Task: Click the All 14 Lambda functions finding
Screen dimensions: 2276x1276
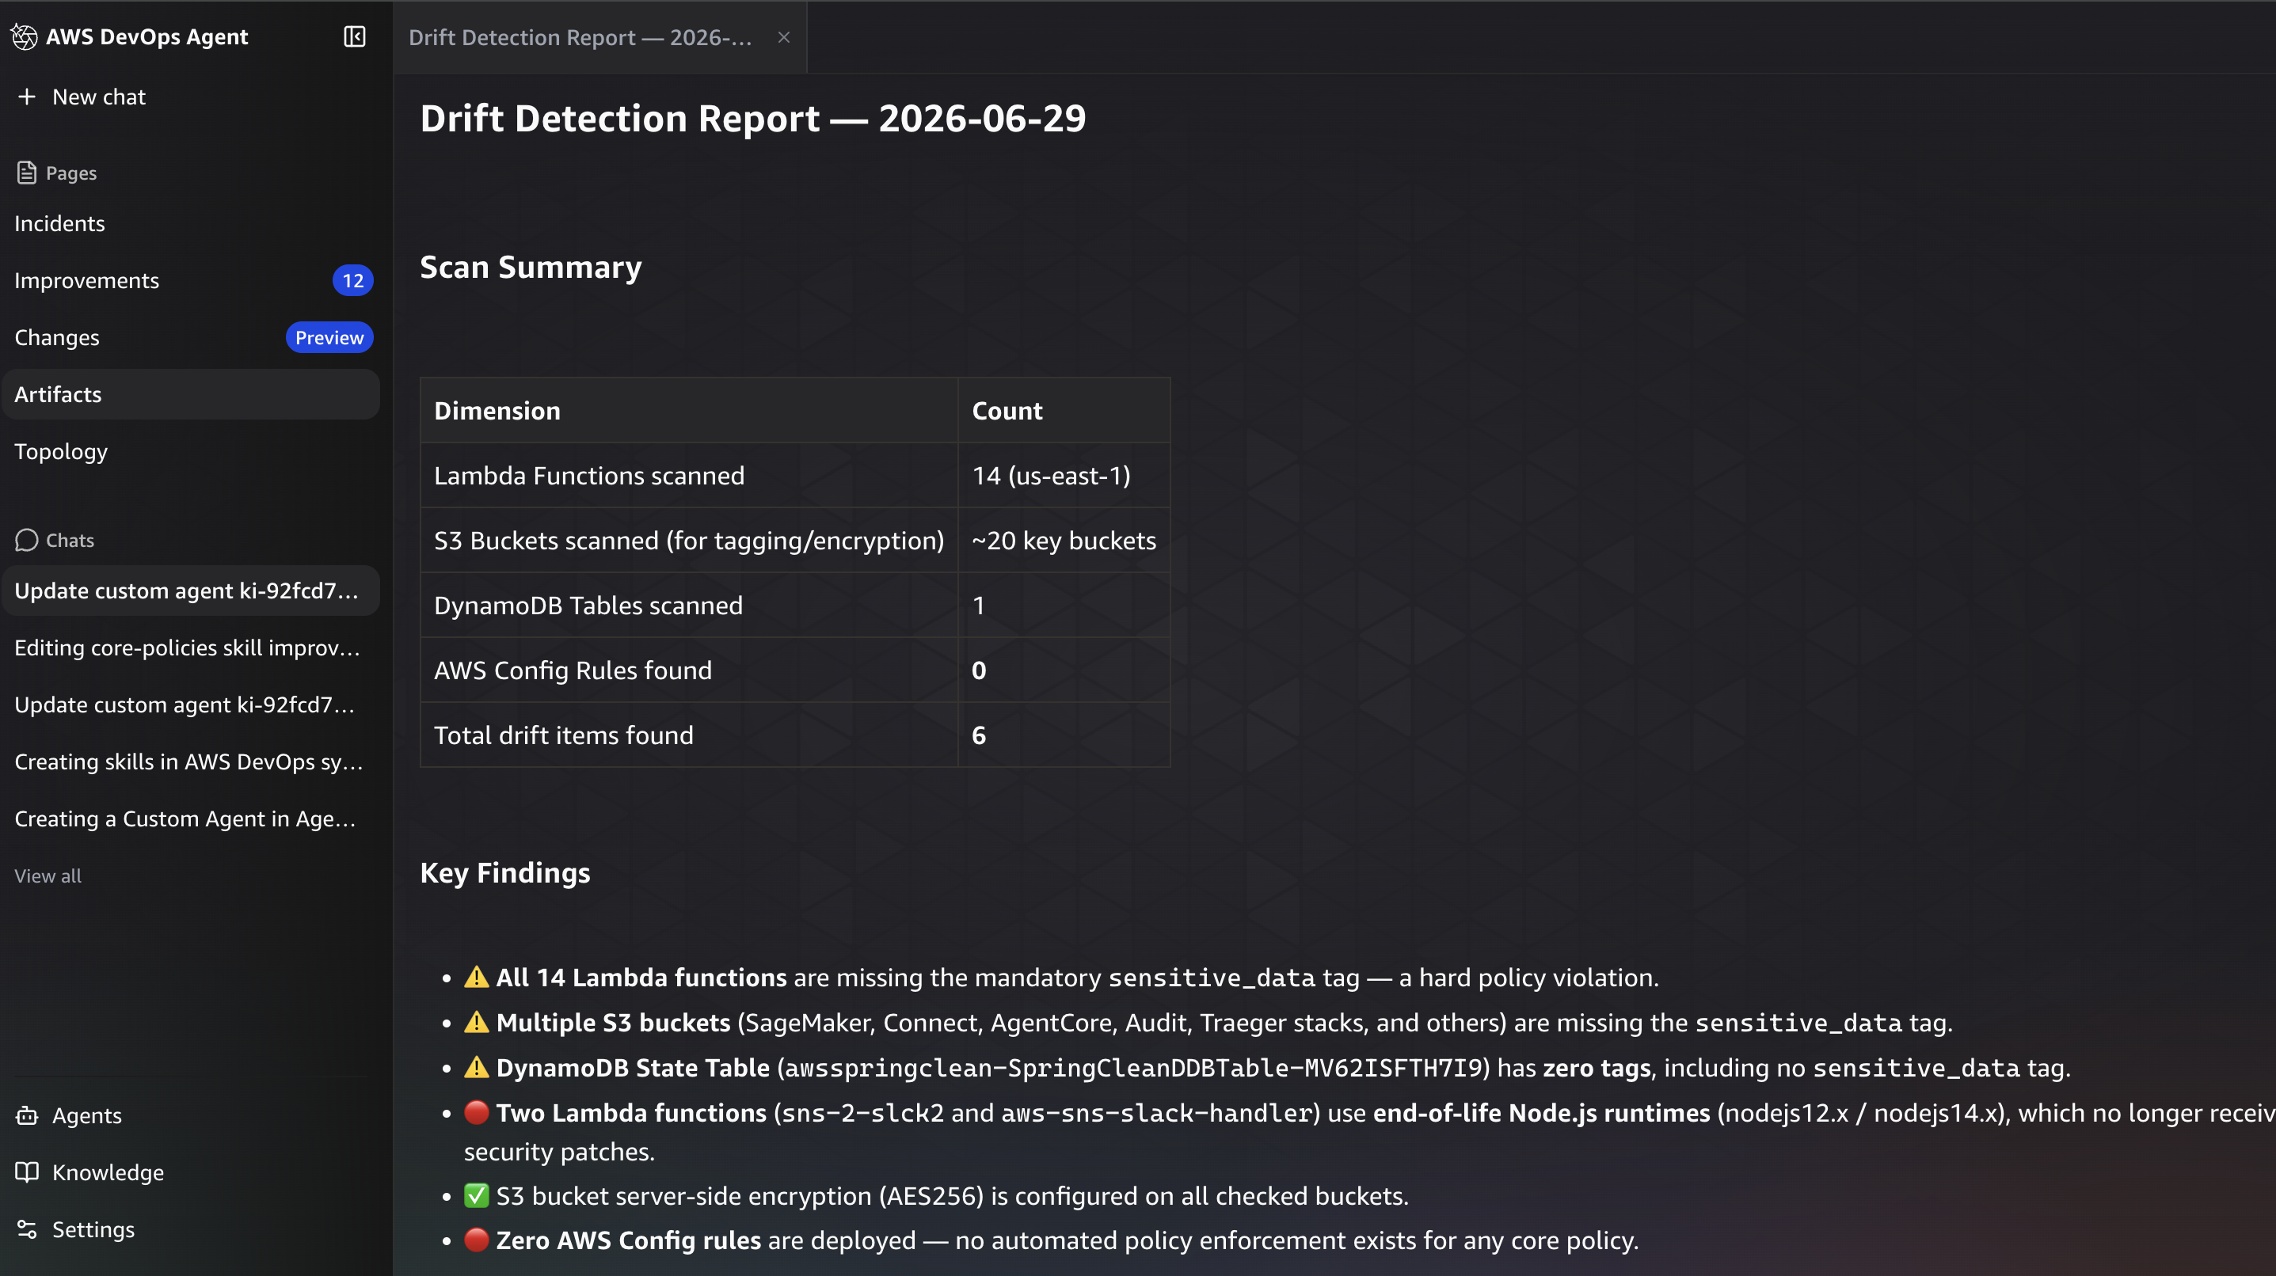Action: 1061,978
